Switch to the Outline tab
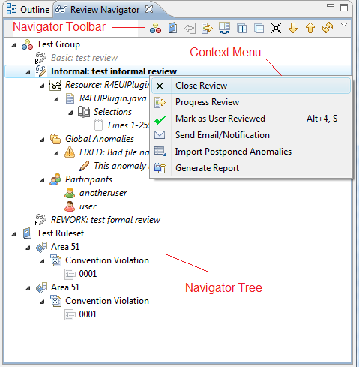Viewport: 359px width, 370px height. (x=28, y=9)
